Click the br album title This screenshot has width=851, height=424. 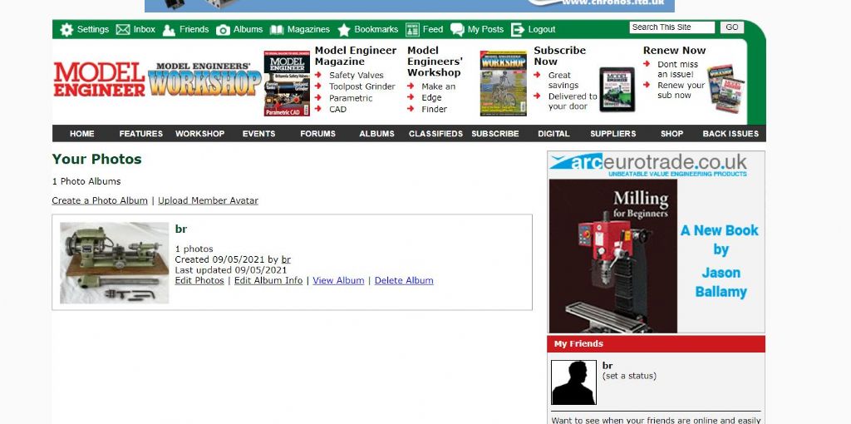180,229
